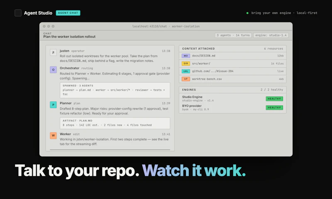Open the github.com/.../#issue-204 resource

[232, 71]
